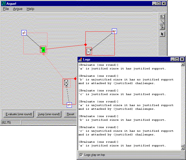Viewport: 186px width, 160px height.
Task: Click the Logs scrollbar up arrow
Action: 183,64
